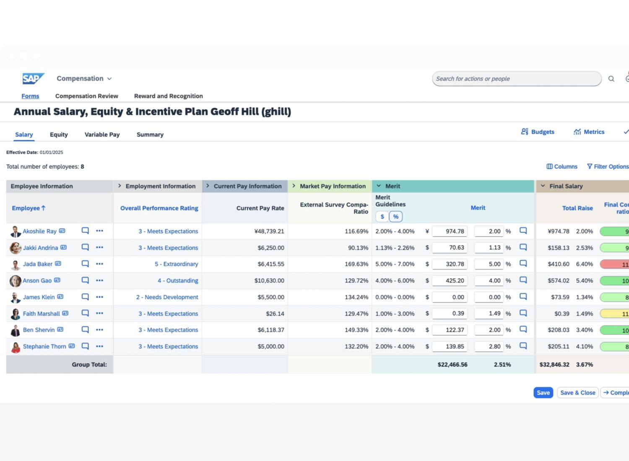Open the Compensation Review menu item
The height and width of the screenshot is (461, 629).
click(x=87, y=96)
